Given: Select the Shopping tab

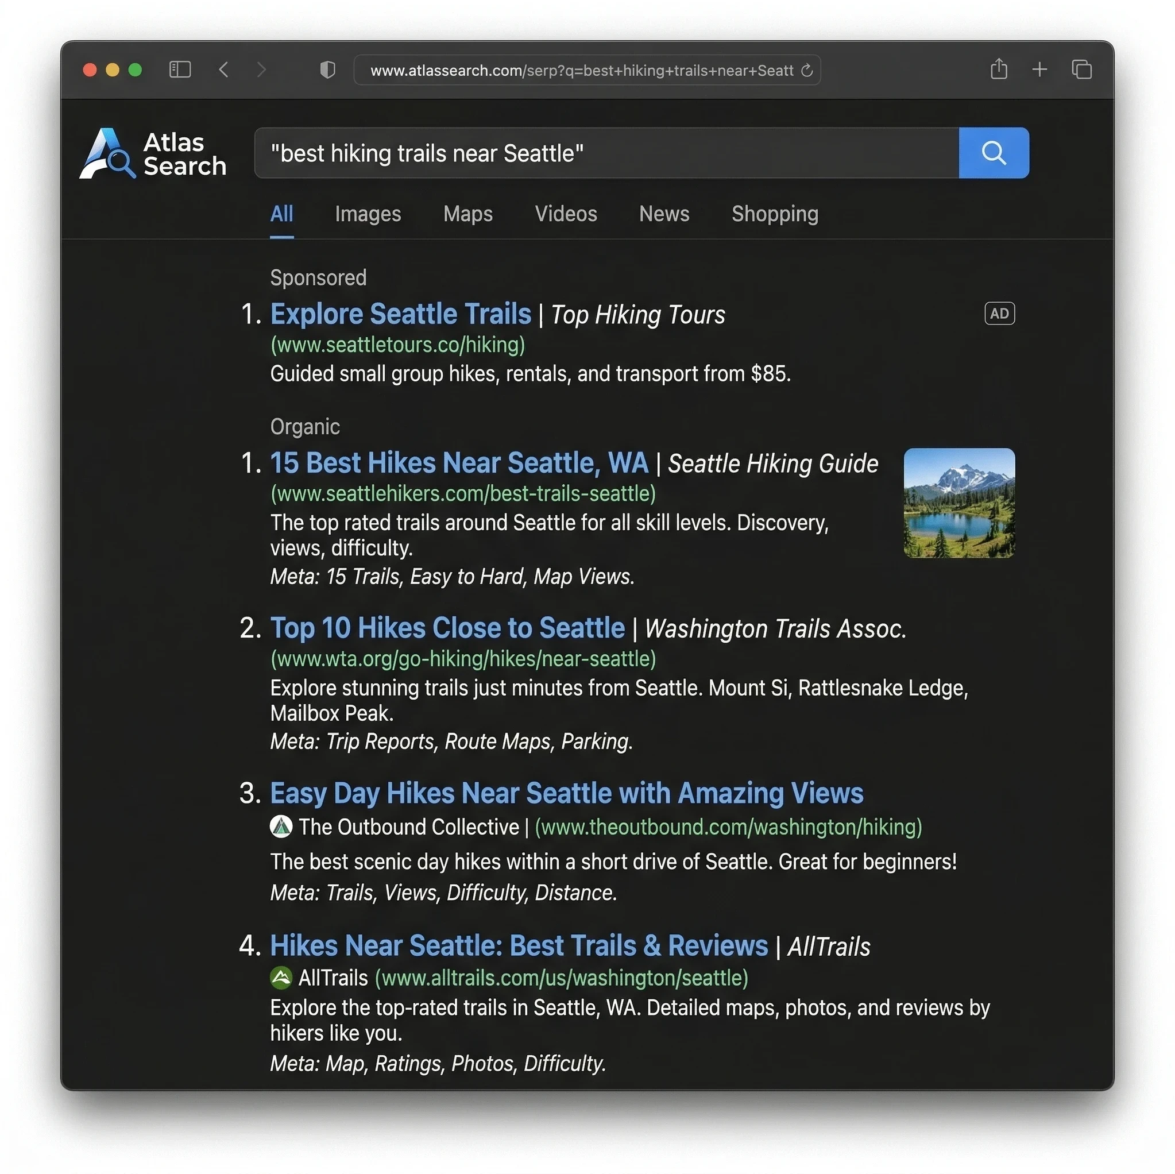Looking at the screenshot, I should pos(774,214).
